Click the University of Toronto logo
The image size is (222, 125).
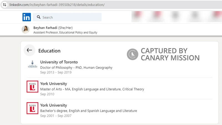[x=32, y=64]
